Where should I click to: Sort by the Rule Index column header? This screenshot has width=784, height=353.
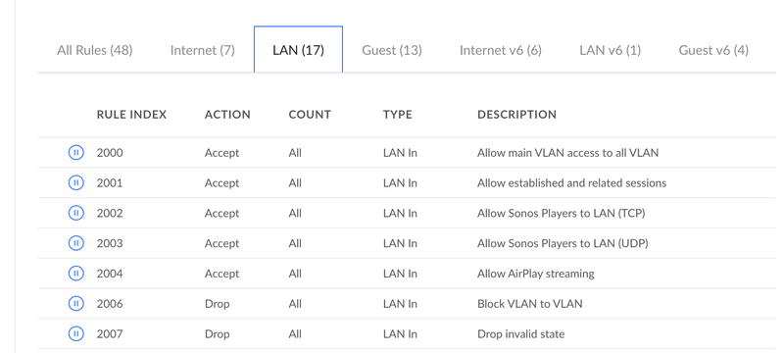pos(131,115)
